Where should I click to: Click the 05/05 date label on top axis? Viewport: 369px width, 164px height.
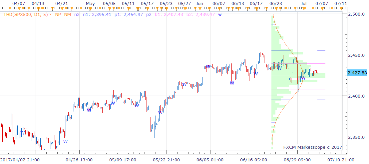(x=110, y=4)
